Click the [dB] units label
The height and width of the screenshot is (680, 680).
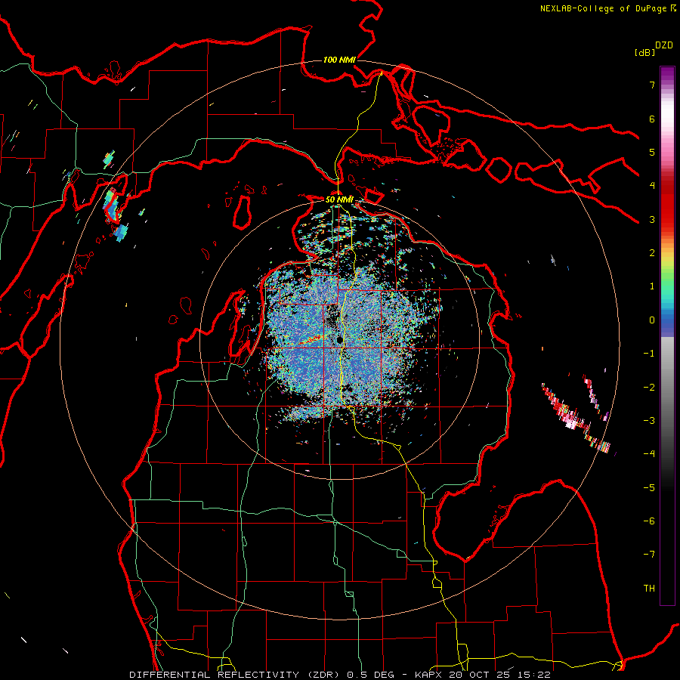[x=645, y=52]
